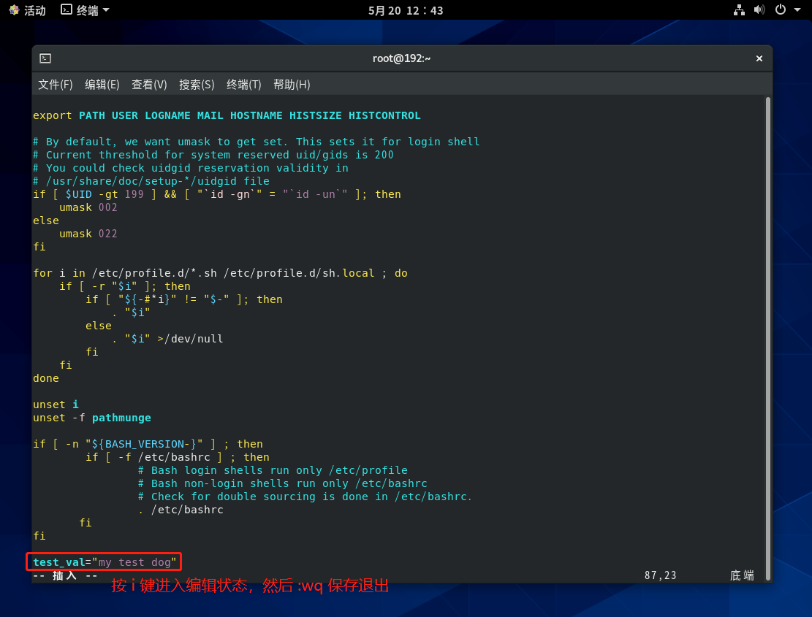Open the 编辑(E) menu
The height and width of the screenshot is (617, 812).
click(102, 85)
